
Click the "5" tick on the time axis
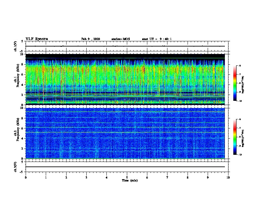coord(127,178)
